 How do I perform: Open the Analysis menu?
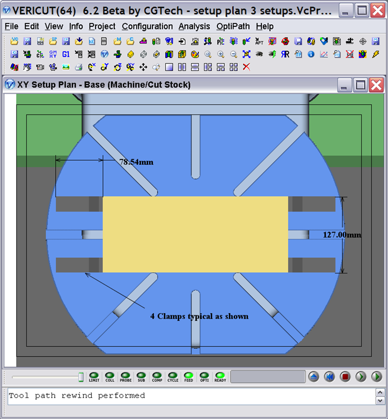click(194, 26)
